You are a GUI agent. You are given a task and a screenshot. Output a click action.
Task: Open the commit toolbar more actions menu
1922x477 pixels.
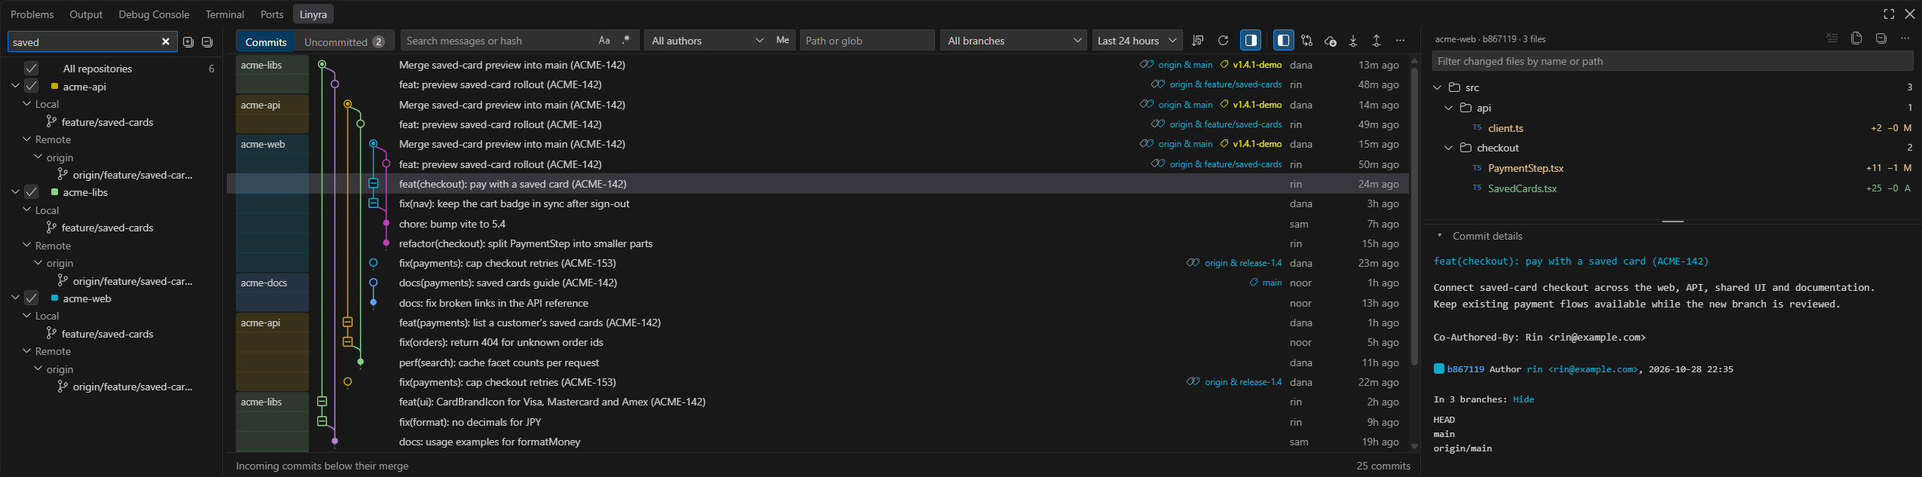tap(1400, 41)
